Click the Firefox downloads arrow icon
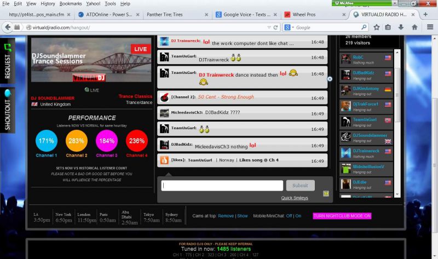Image resolution: width=438 pixels, height=259 pixels. [x=401, y=27]
